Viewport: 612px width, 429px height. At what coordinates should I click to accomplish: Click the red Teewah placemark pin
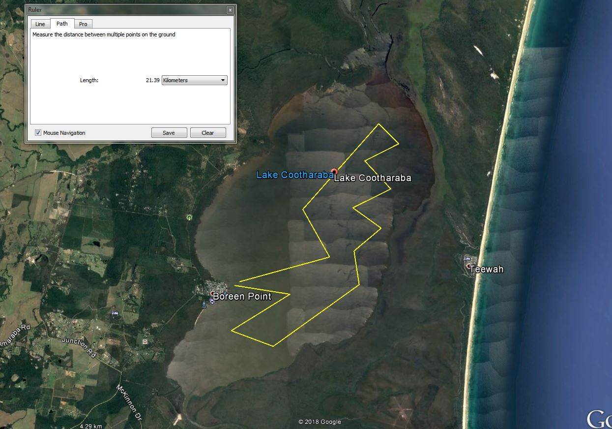tap(467, 266)
